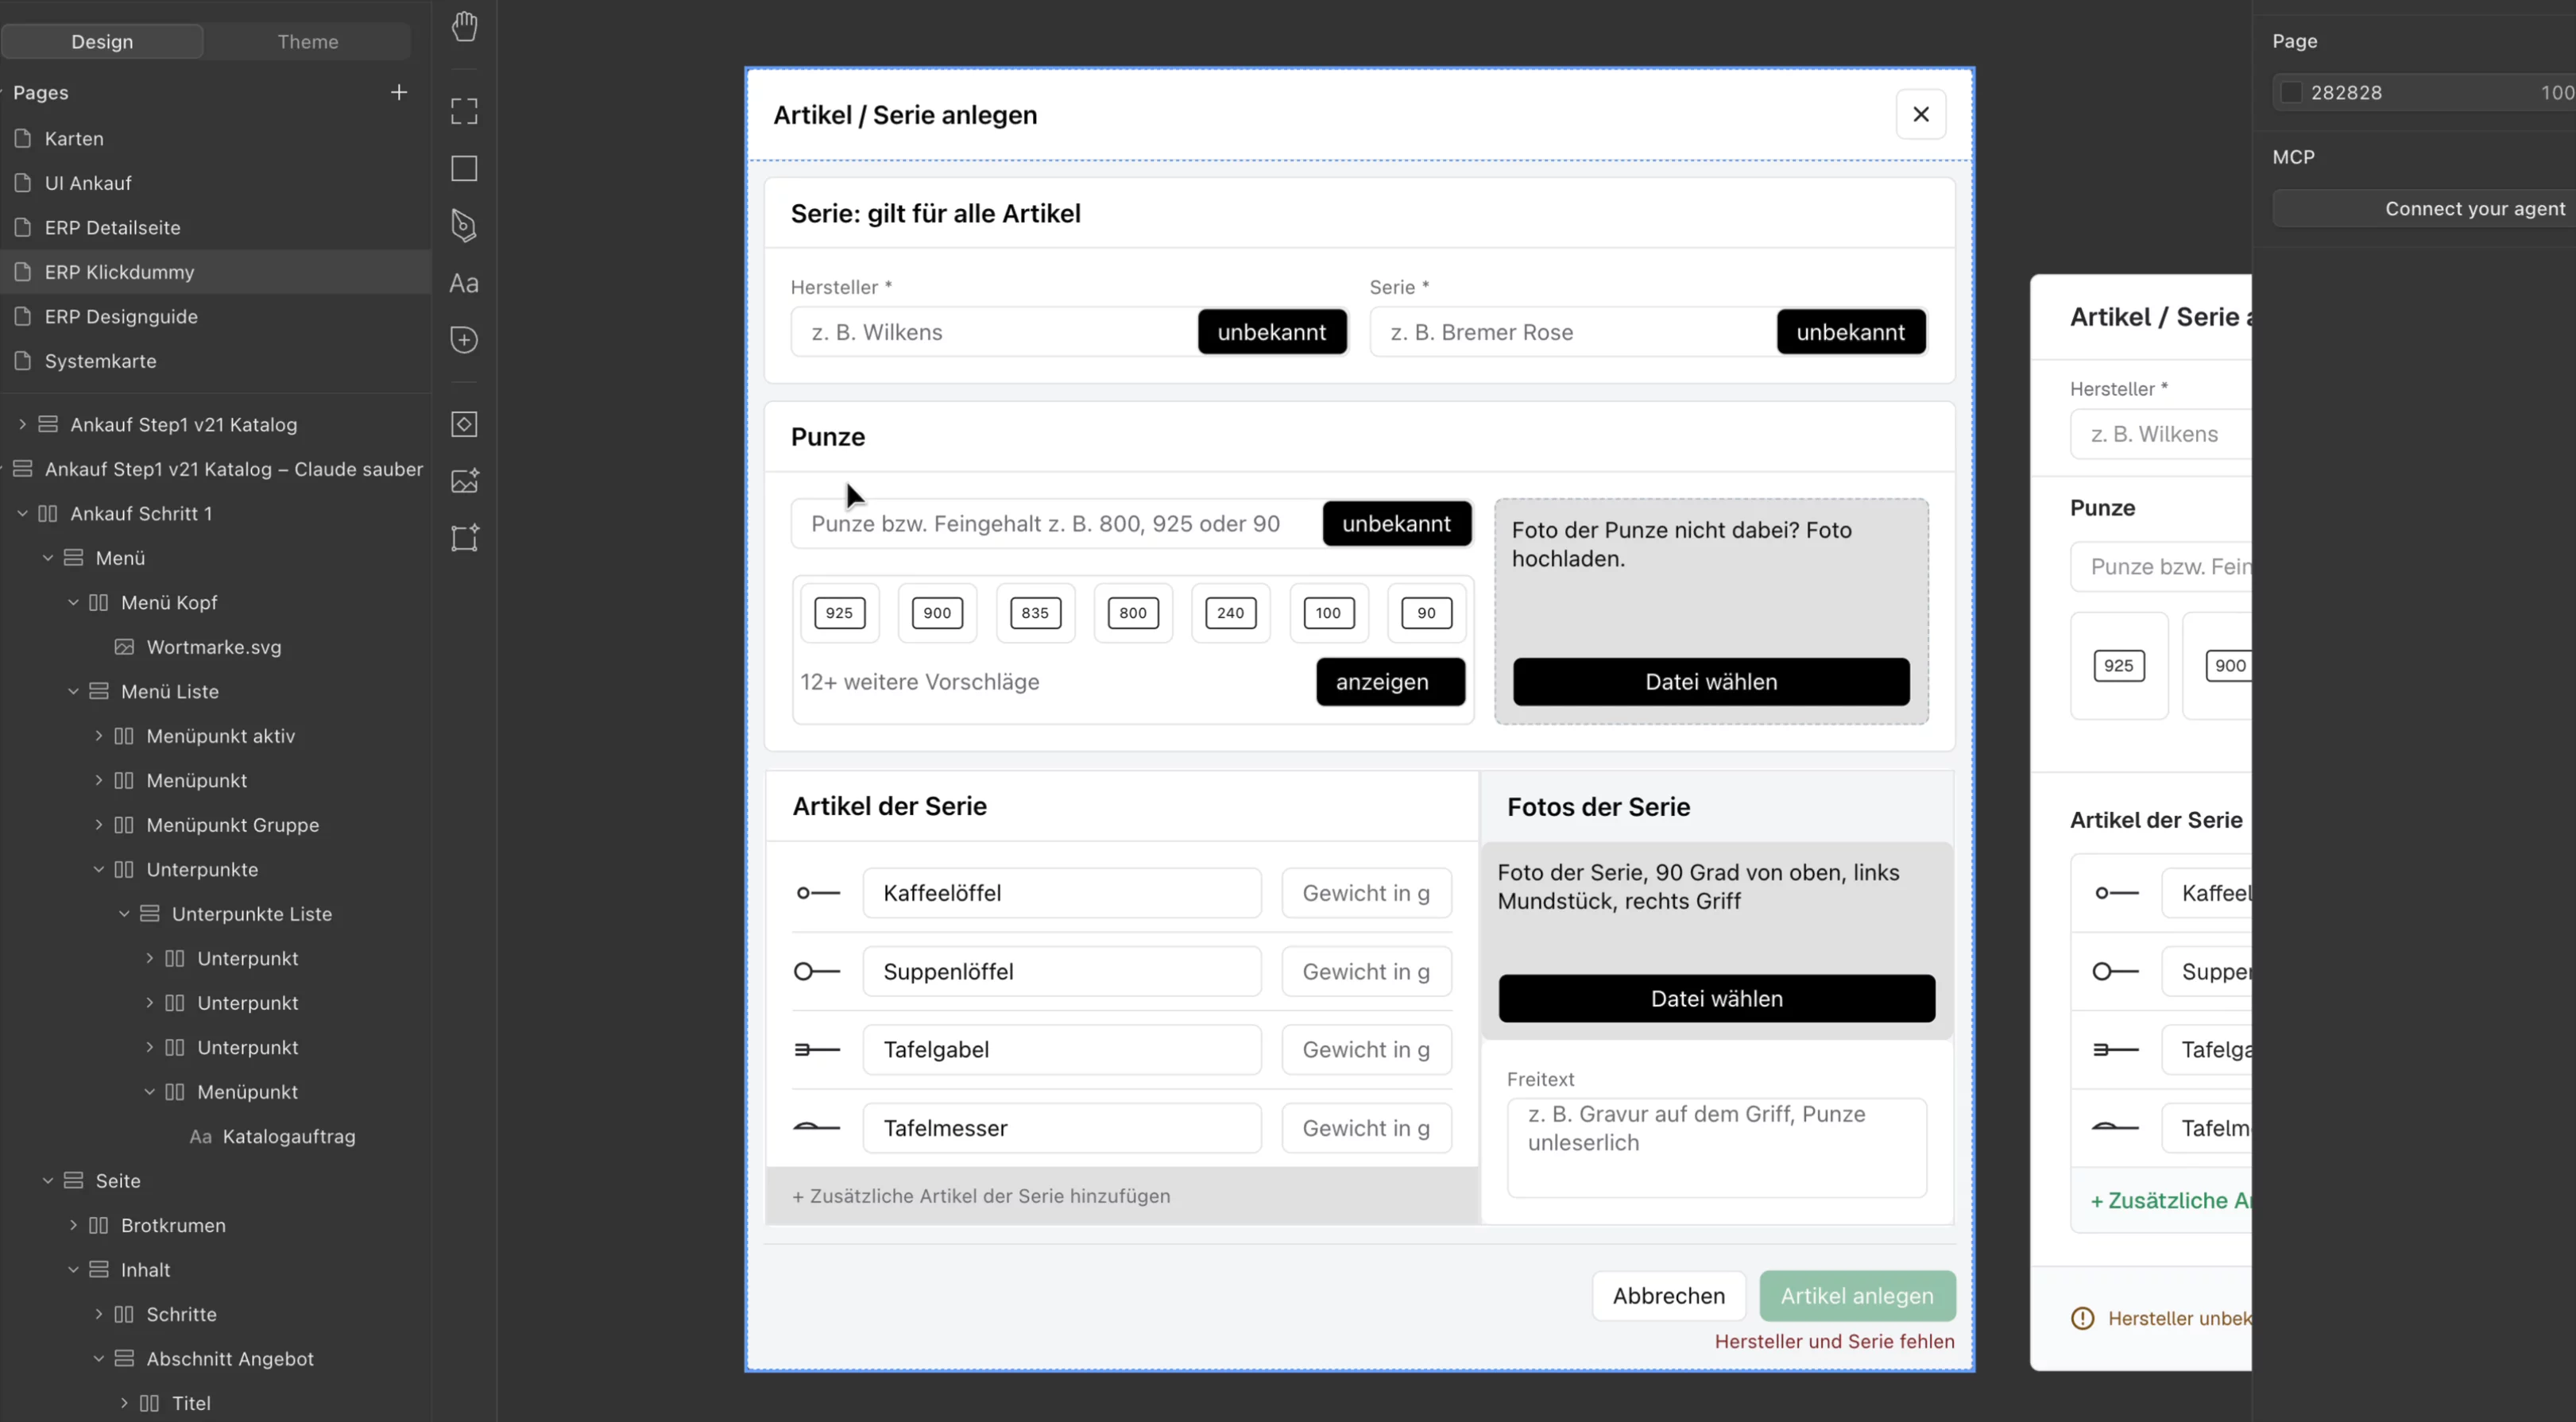Select the 925 Punze chip
The width and height of the screenshot is (2576, 1422).
coord(840,613)
